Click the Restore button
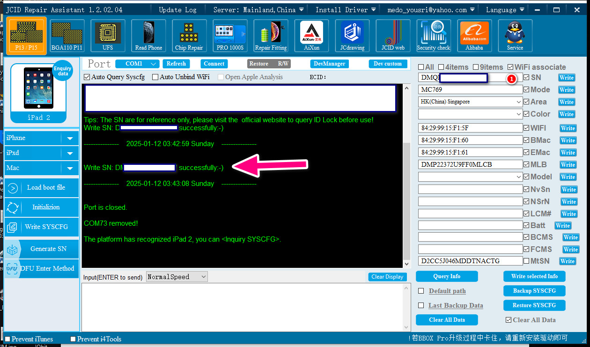 (259, 64)
